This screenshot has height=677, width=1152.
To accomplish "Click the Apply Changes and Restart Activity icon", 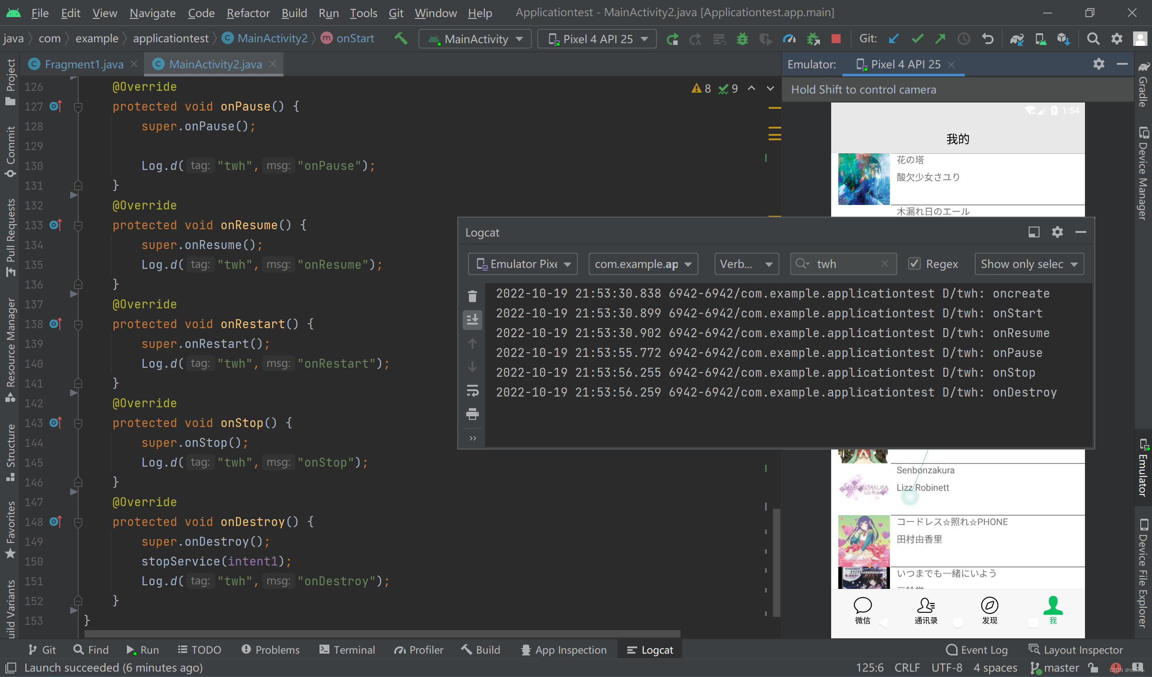I will coord(695,39).
